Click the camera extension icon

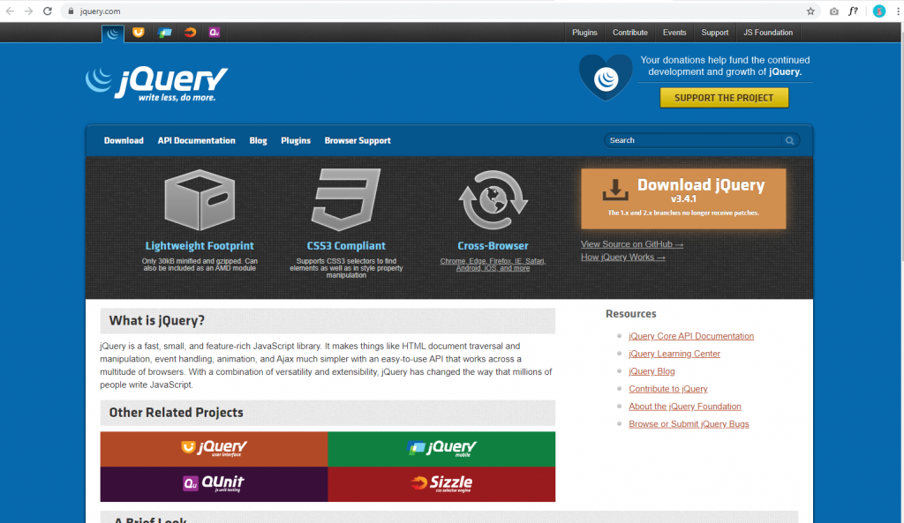[833, 11]
